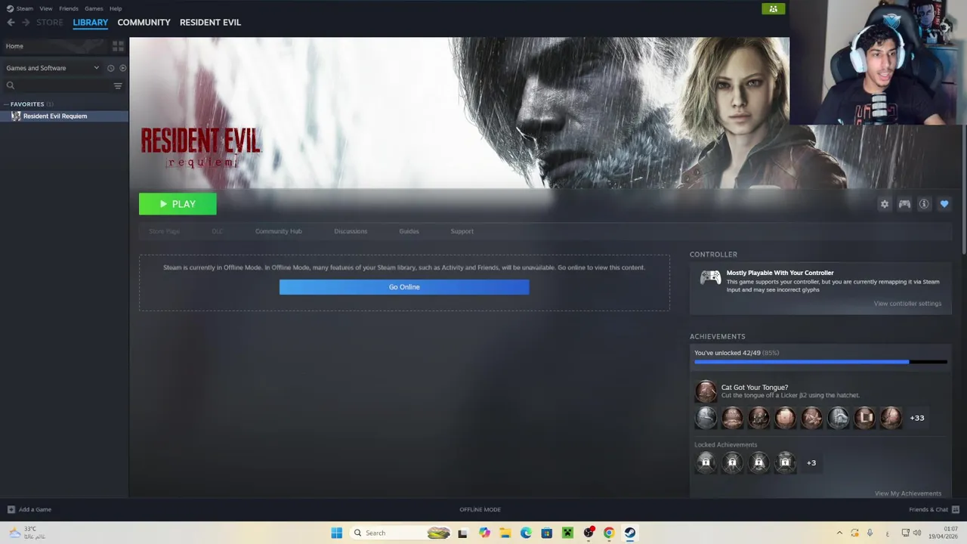Open the game info icon

pos(924,204)
